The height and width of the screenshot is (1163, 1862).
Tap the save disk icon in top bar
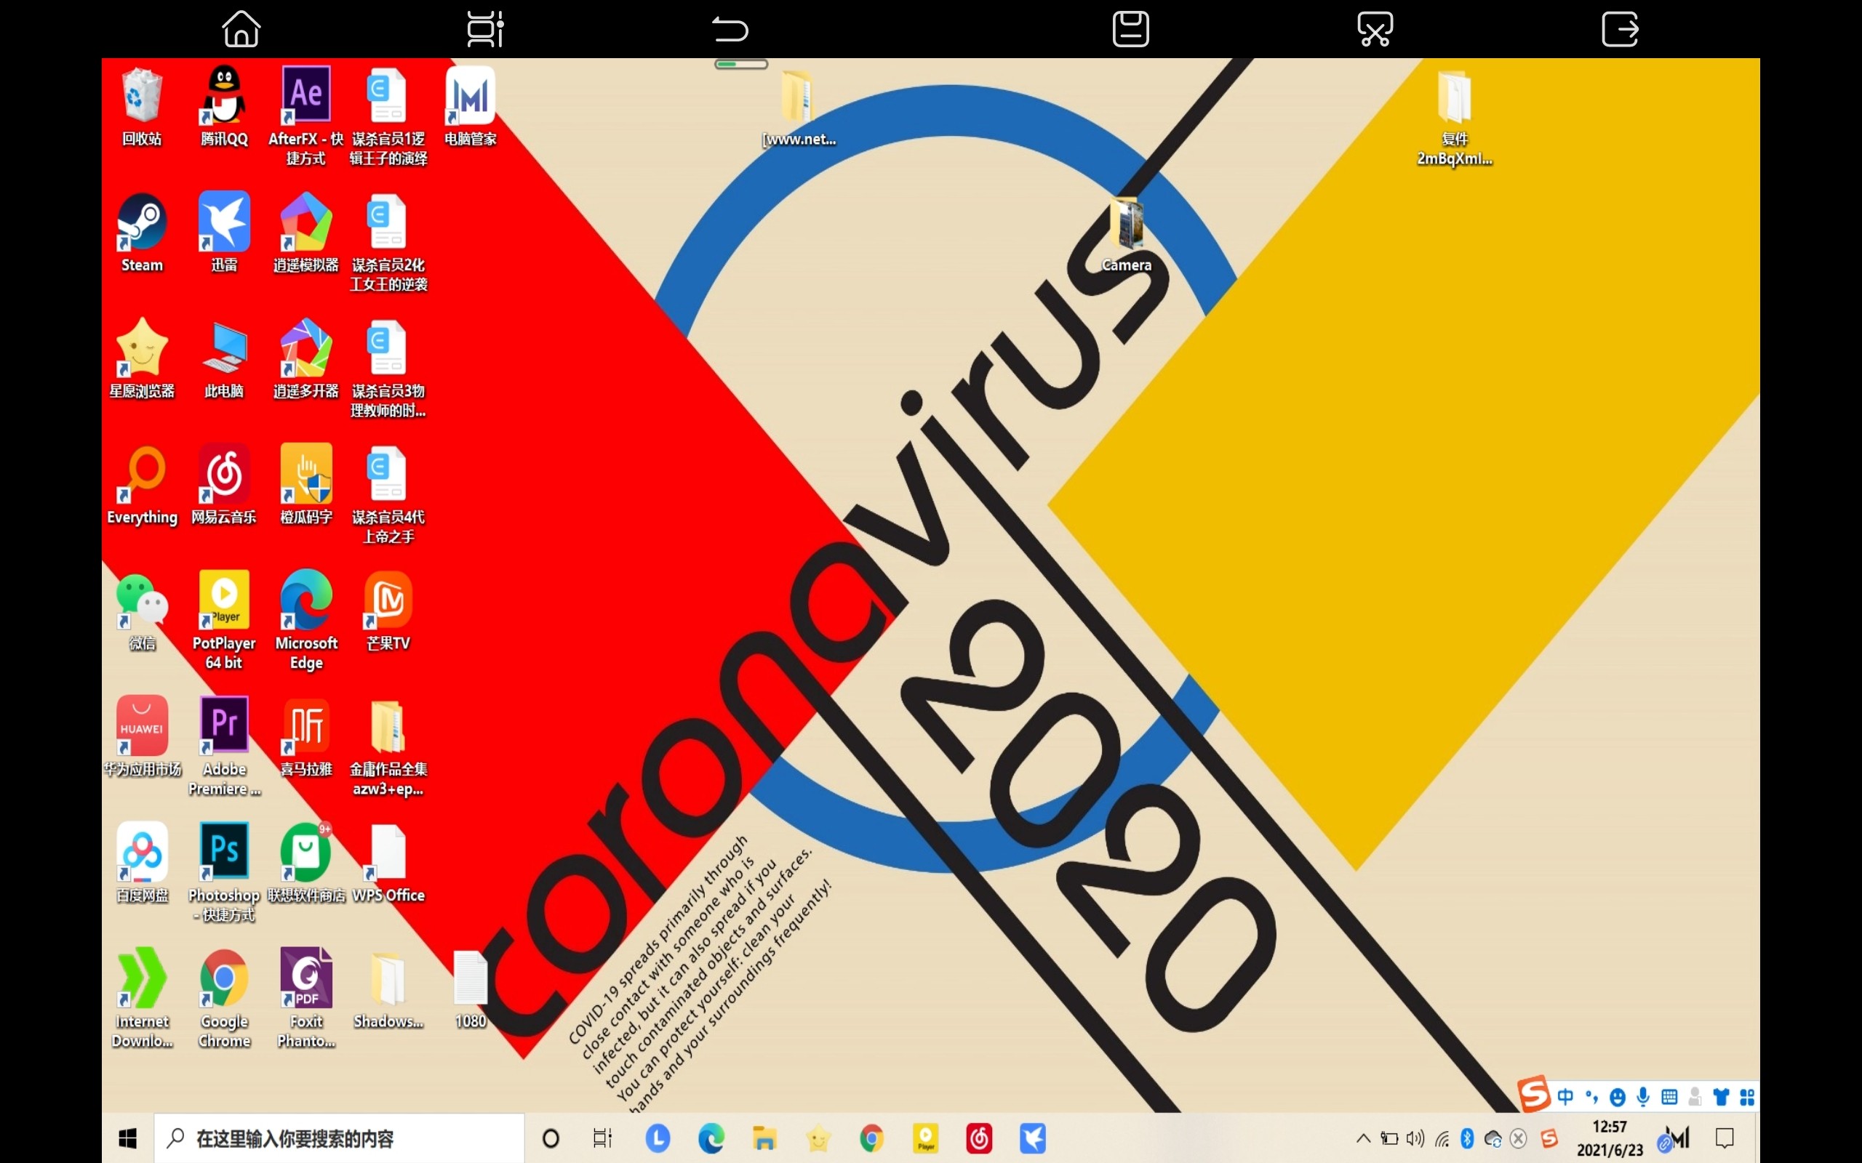(x=1130, y=29)
